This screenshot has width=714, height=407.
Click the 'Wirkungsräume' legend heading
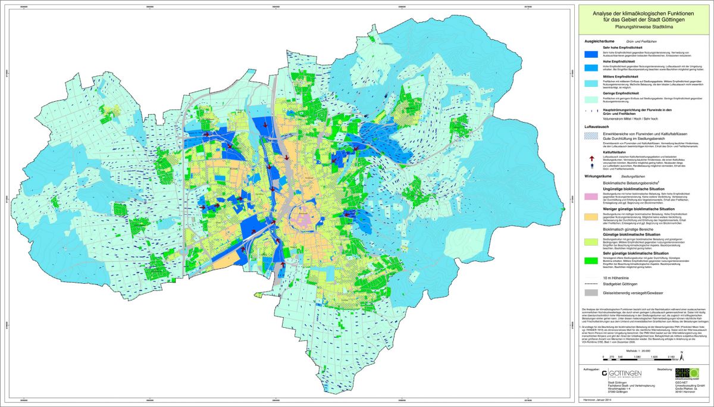click(598, 177)
